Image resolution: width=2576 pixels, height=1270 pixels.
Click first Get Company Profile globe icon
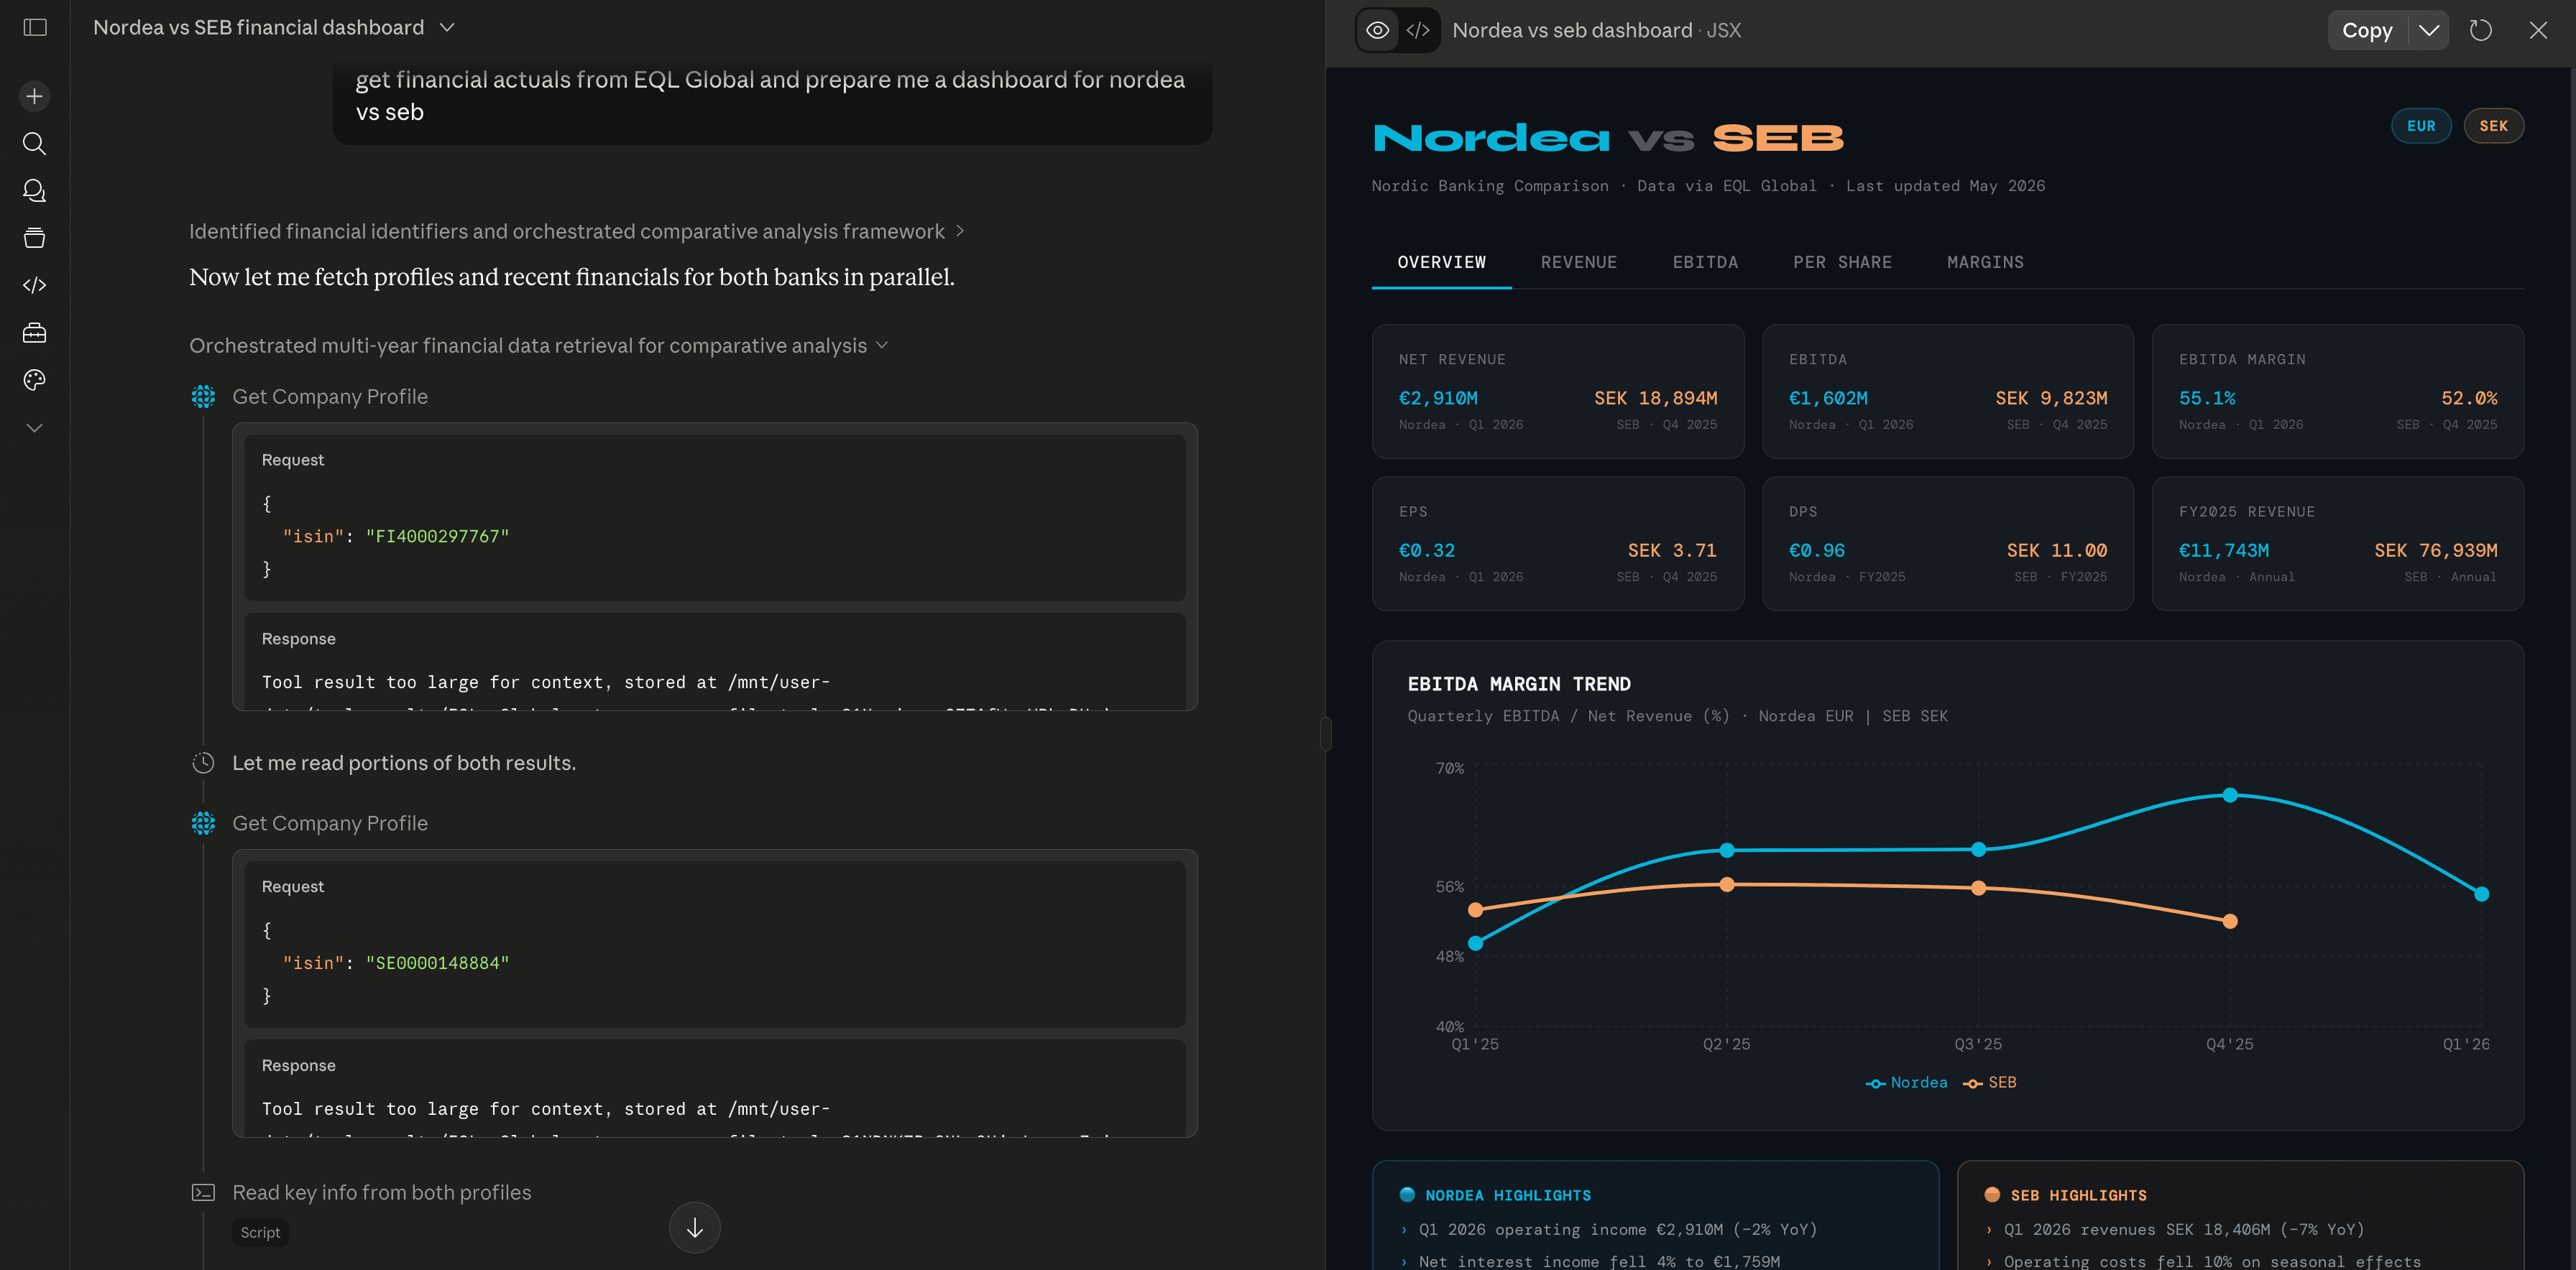pyautogui.click(x=203, y=397)
